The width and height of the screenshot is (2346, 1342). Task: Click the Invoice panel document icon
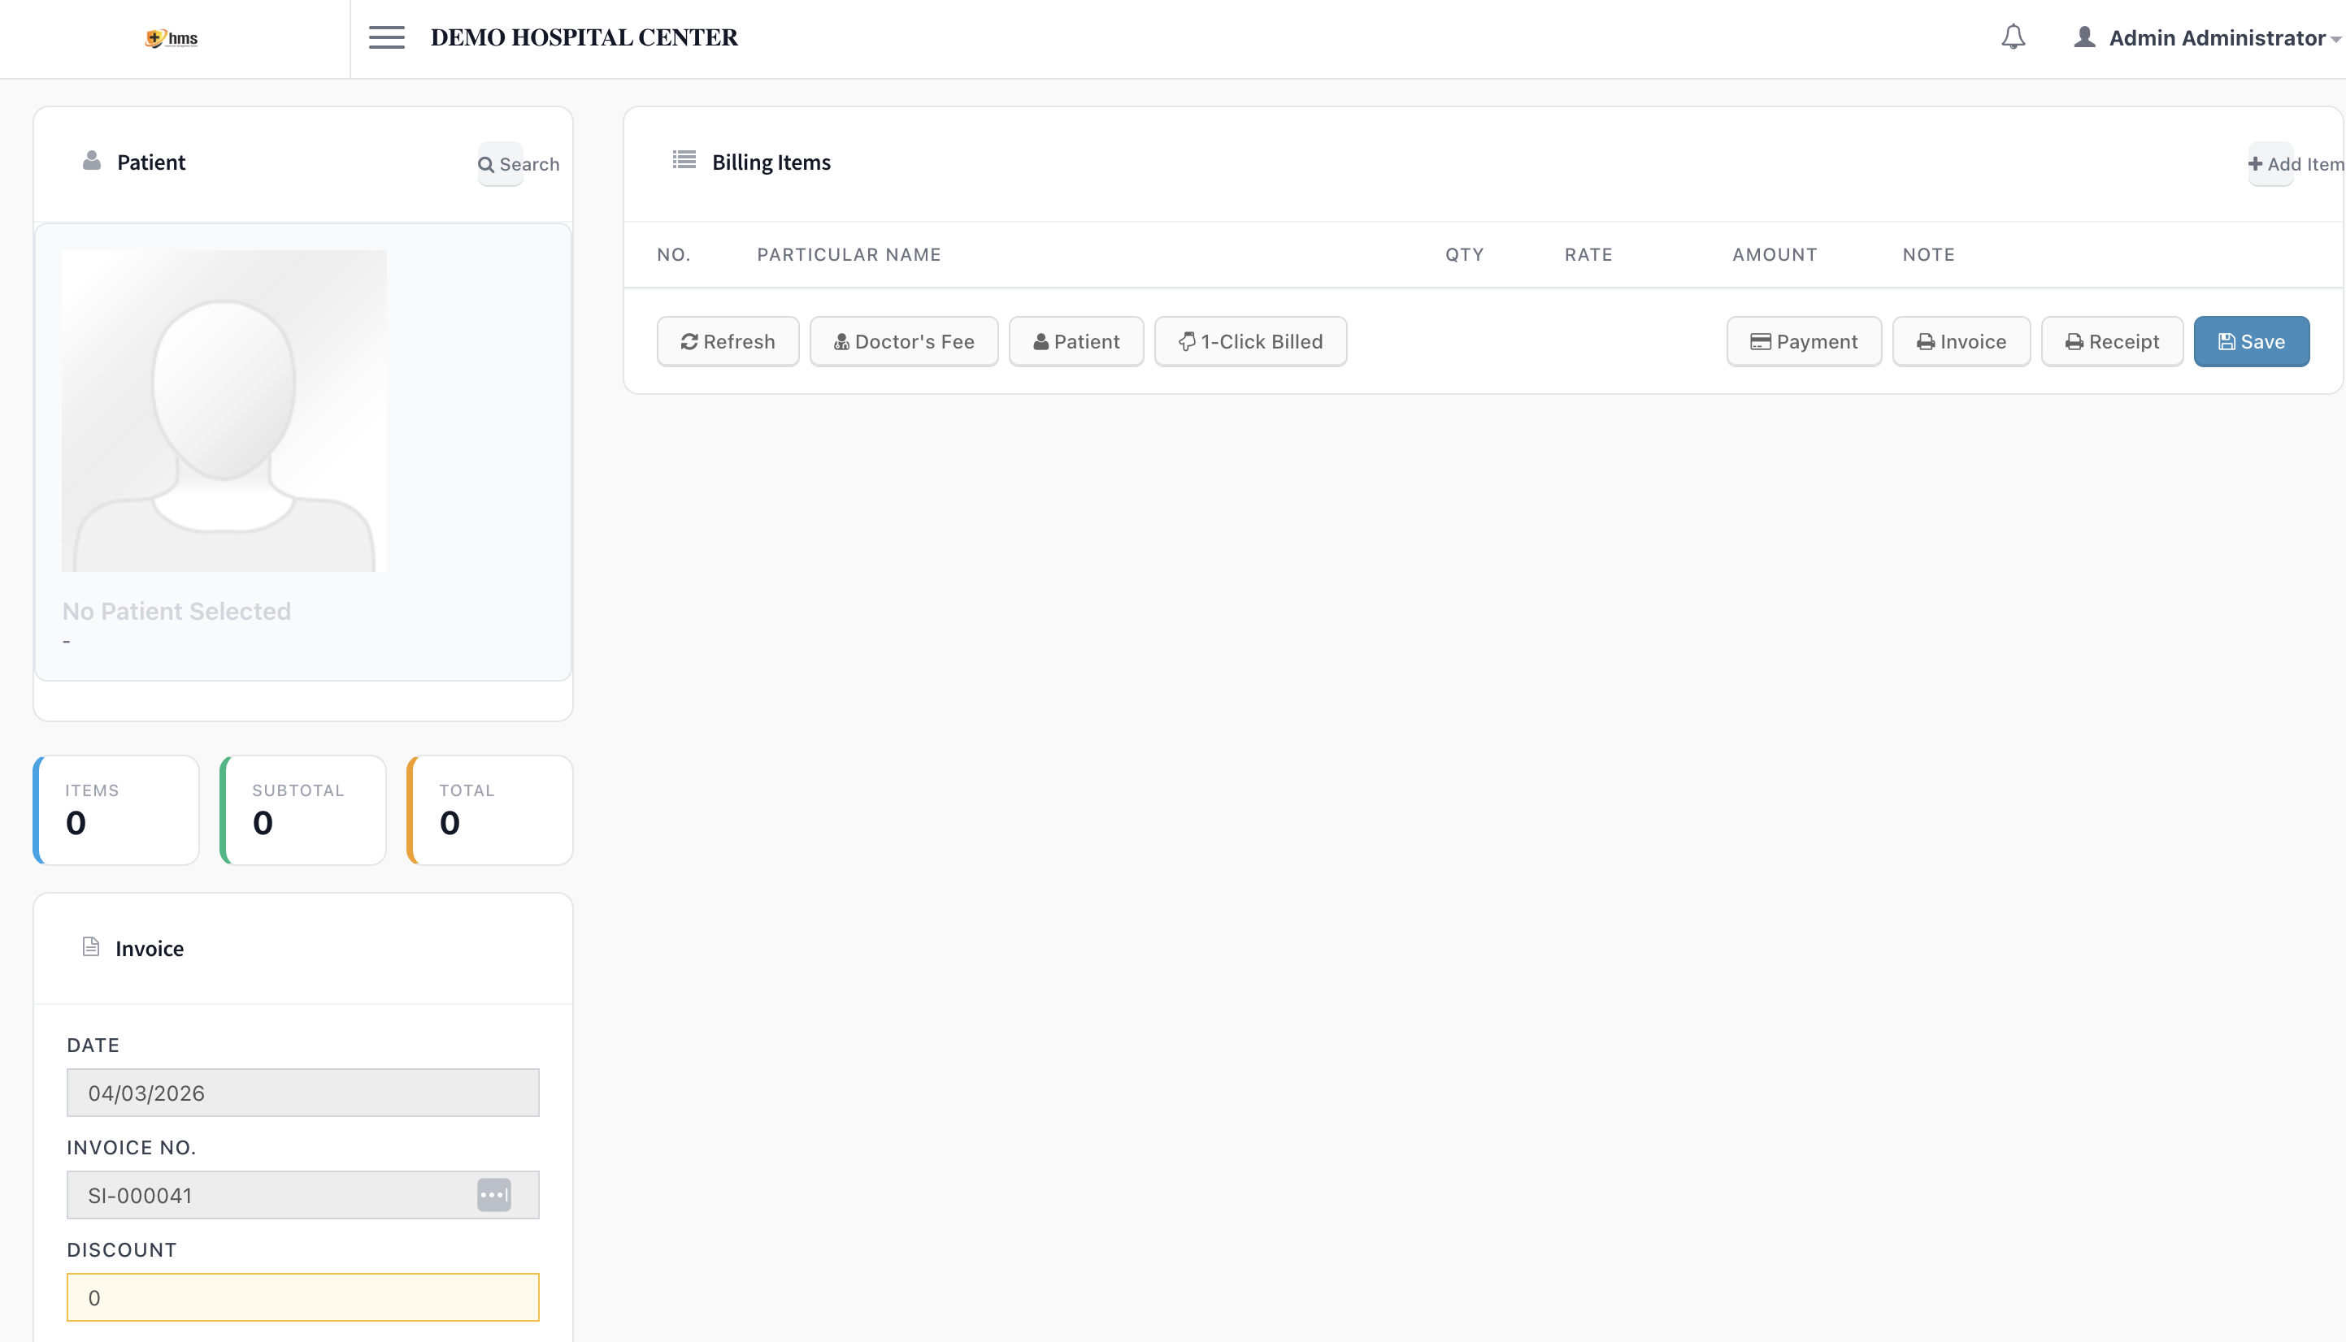(90, 946)
